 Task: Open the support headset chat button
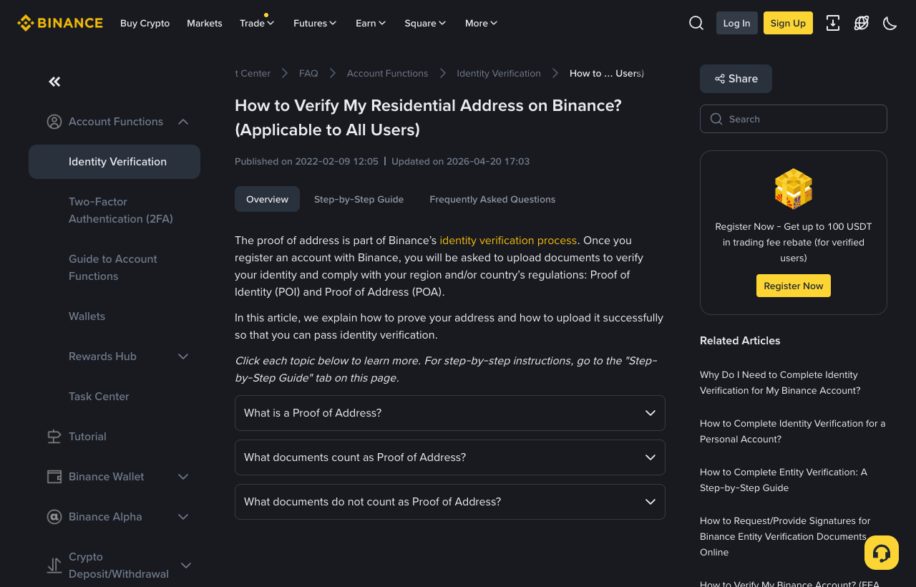click(x=882, y=553)
